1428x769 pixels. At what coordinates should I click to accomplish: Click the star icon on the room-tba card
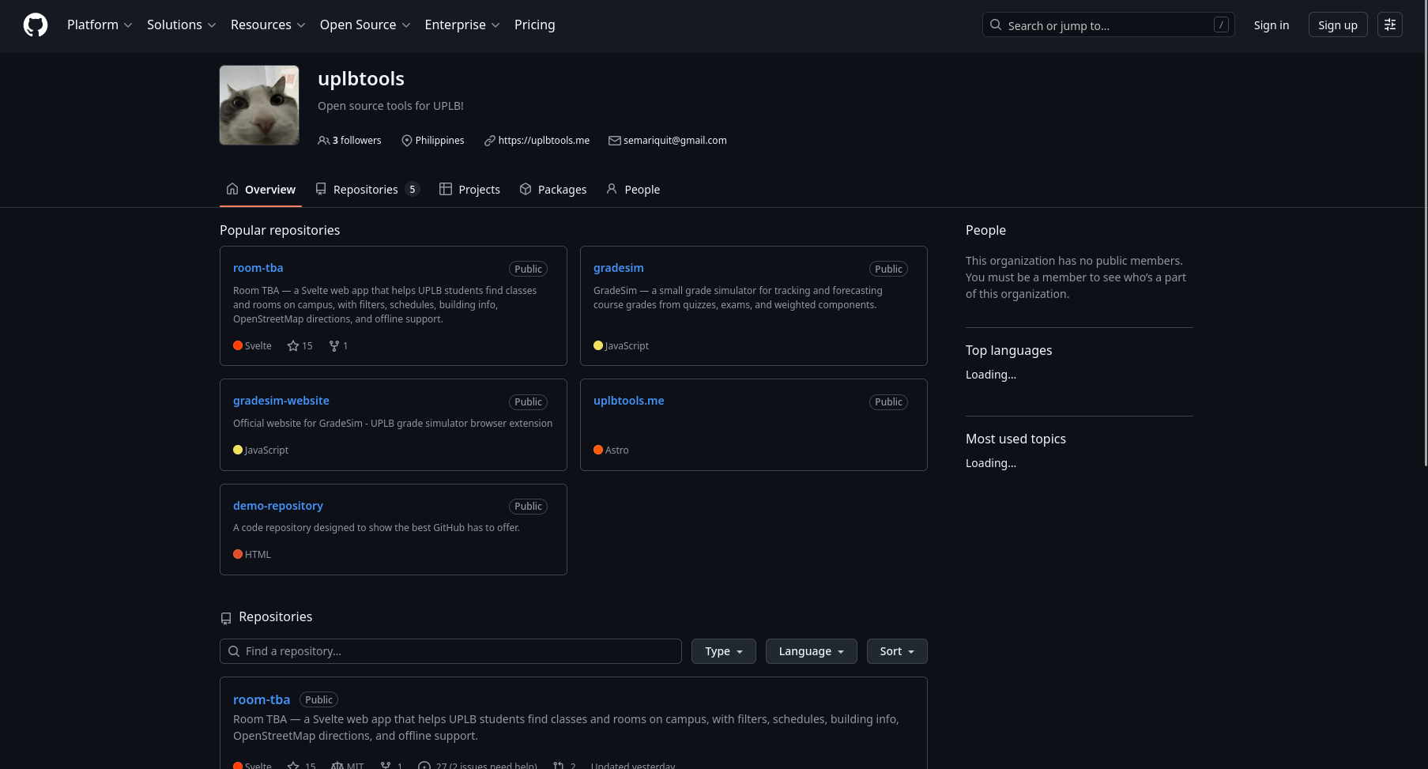coord(293,346)
